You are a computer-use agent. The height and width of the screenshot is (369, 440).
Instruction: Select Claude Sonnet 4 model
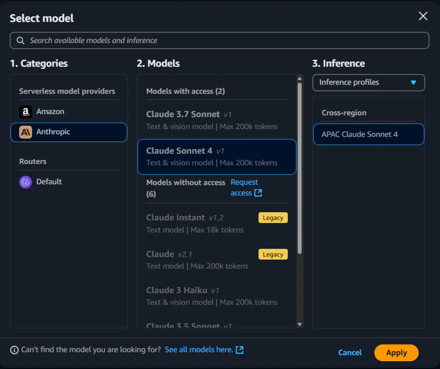(x=217, y=157)
